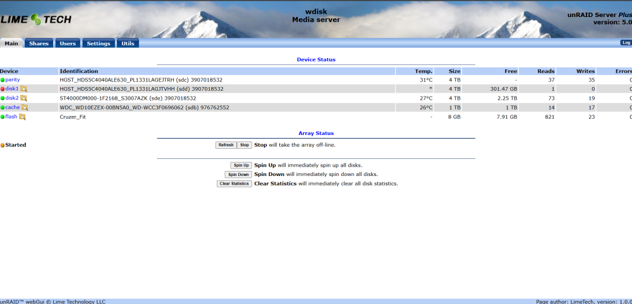Image resolution: width=632 pixels, height=304 pixels.
Task: Click the disk1 red status ball
Action: 3,89
